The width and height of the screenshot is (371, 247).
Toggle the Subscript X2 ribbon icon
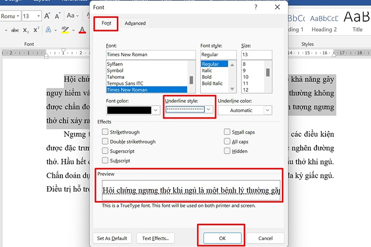pyautogui.click(x=26, y=30)
